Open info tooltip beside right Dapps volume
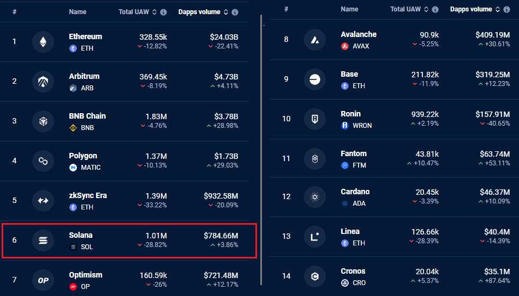The height and width of the screenshot is (296, 519). click(x=506, y=10)
